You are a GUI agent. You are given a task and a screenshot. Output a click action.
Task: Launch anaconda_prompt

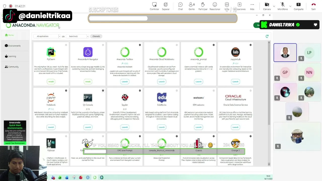click(x=198, y=81)
